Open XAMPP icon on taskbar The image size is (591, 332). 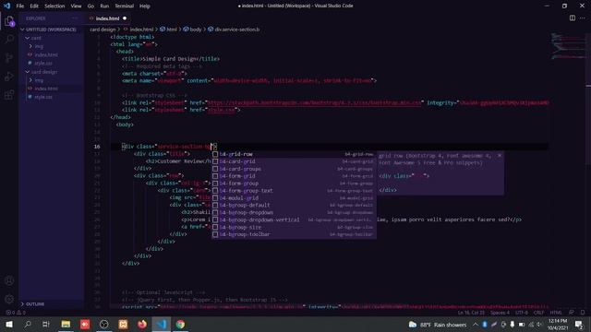[123, 324]
